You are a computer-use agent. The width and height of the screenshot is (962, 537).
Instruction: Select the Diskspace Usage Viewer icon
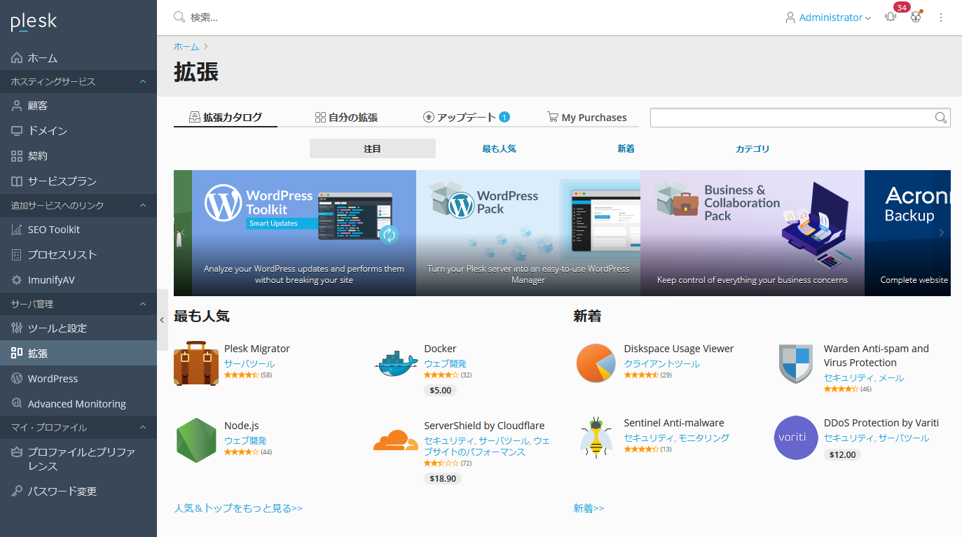[x=596, y=363]
